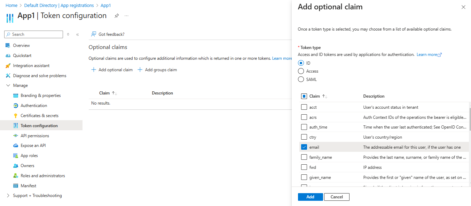Screen dimensions: 471x206
Task: Open the ellipsis menu next to pin
Action: click(126, 16)
